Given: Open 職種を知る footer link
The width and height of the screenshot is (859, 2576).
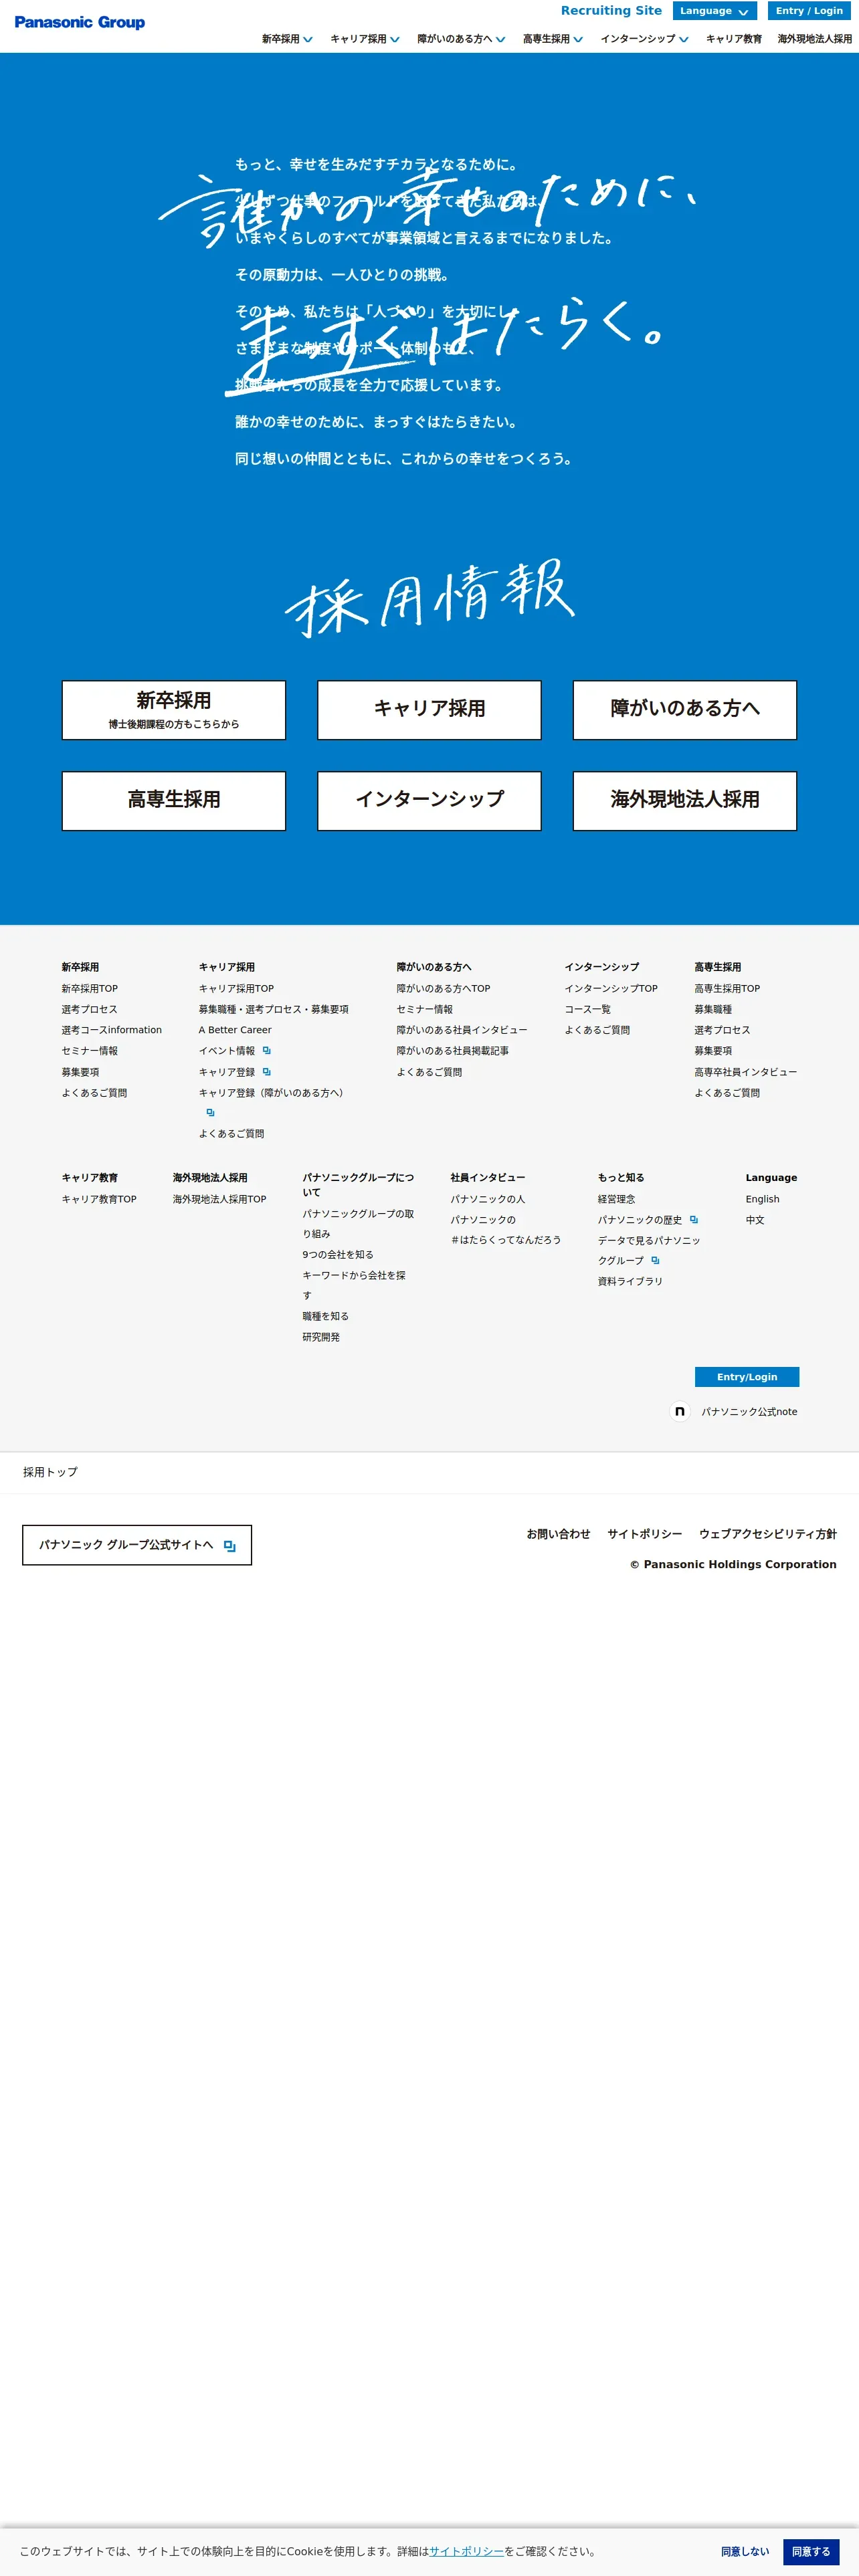Looking at the screenshot, I should point(326,1316).
